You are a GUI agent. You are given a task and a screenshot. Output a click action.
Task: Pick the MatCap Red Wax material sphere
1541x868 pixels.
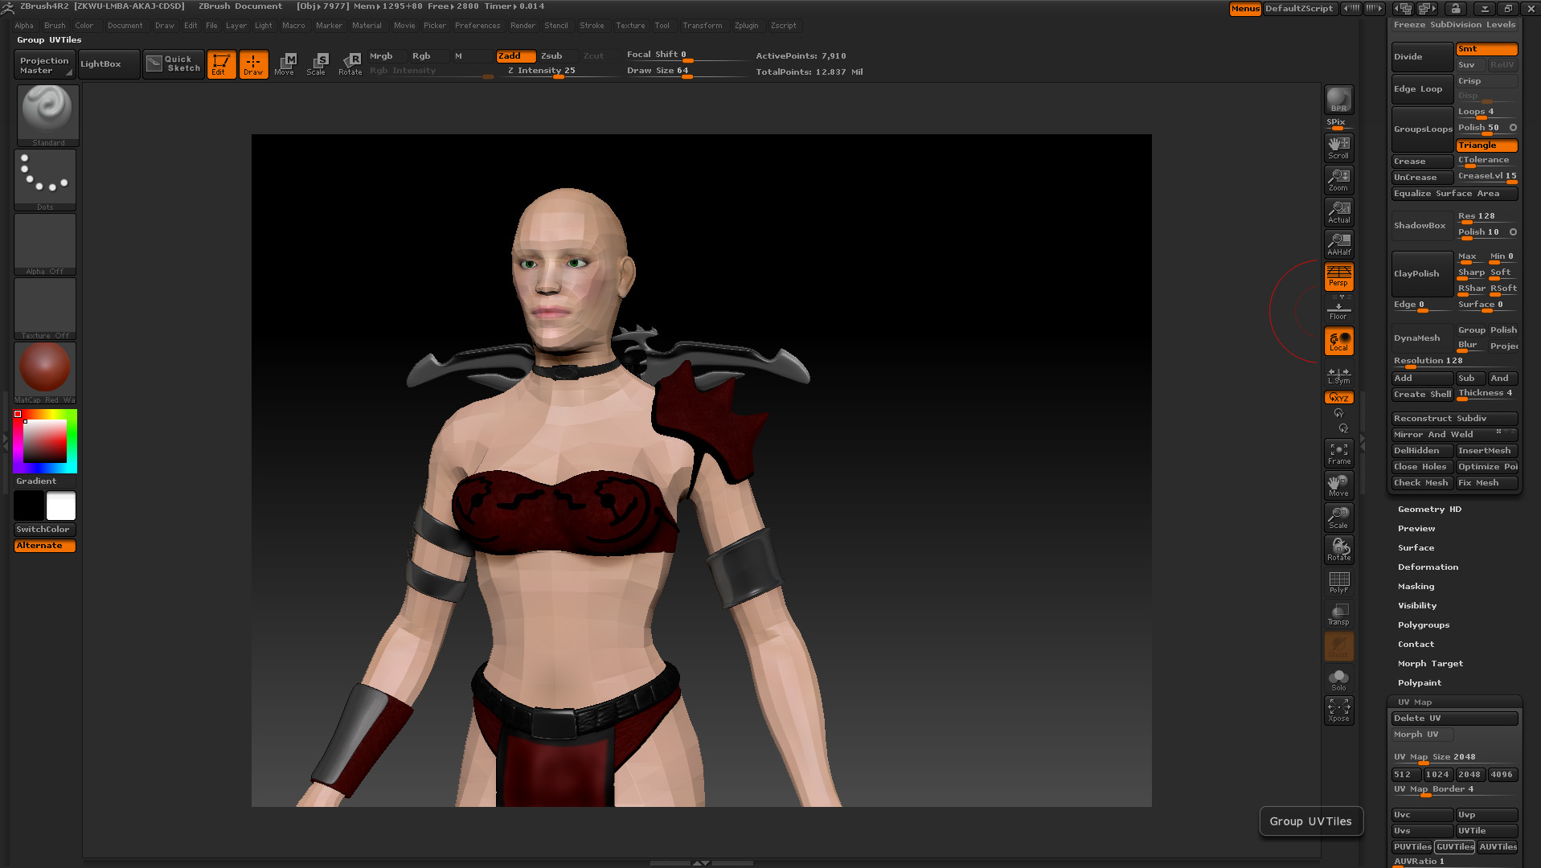coord(45,369)
